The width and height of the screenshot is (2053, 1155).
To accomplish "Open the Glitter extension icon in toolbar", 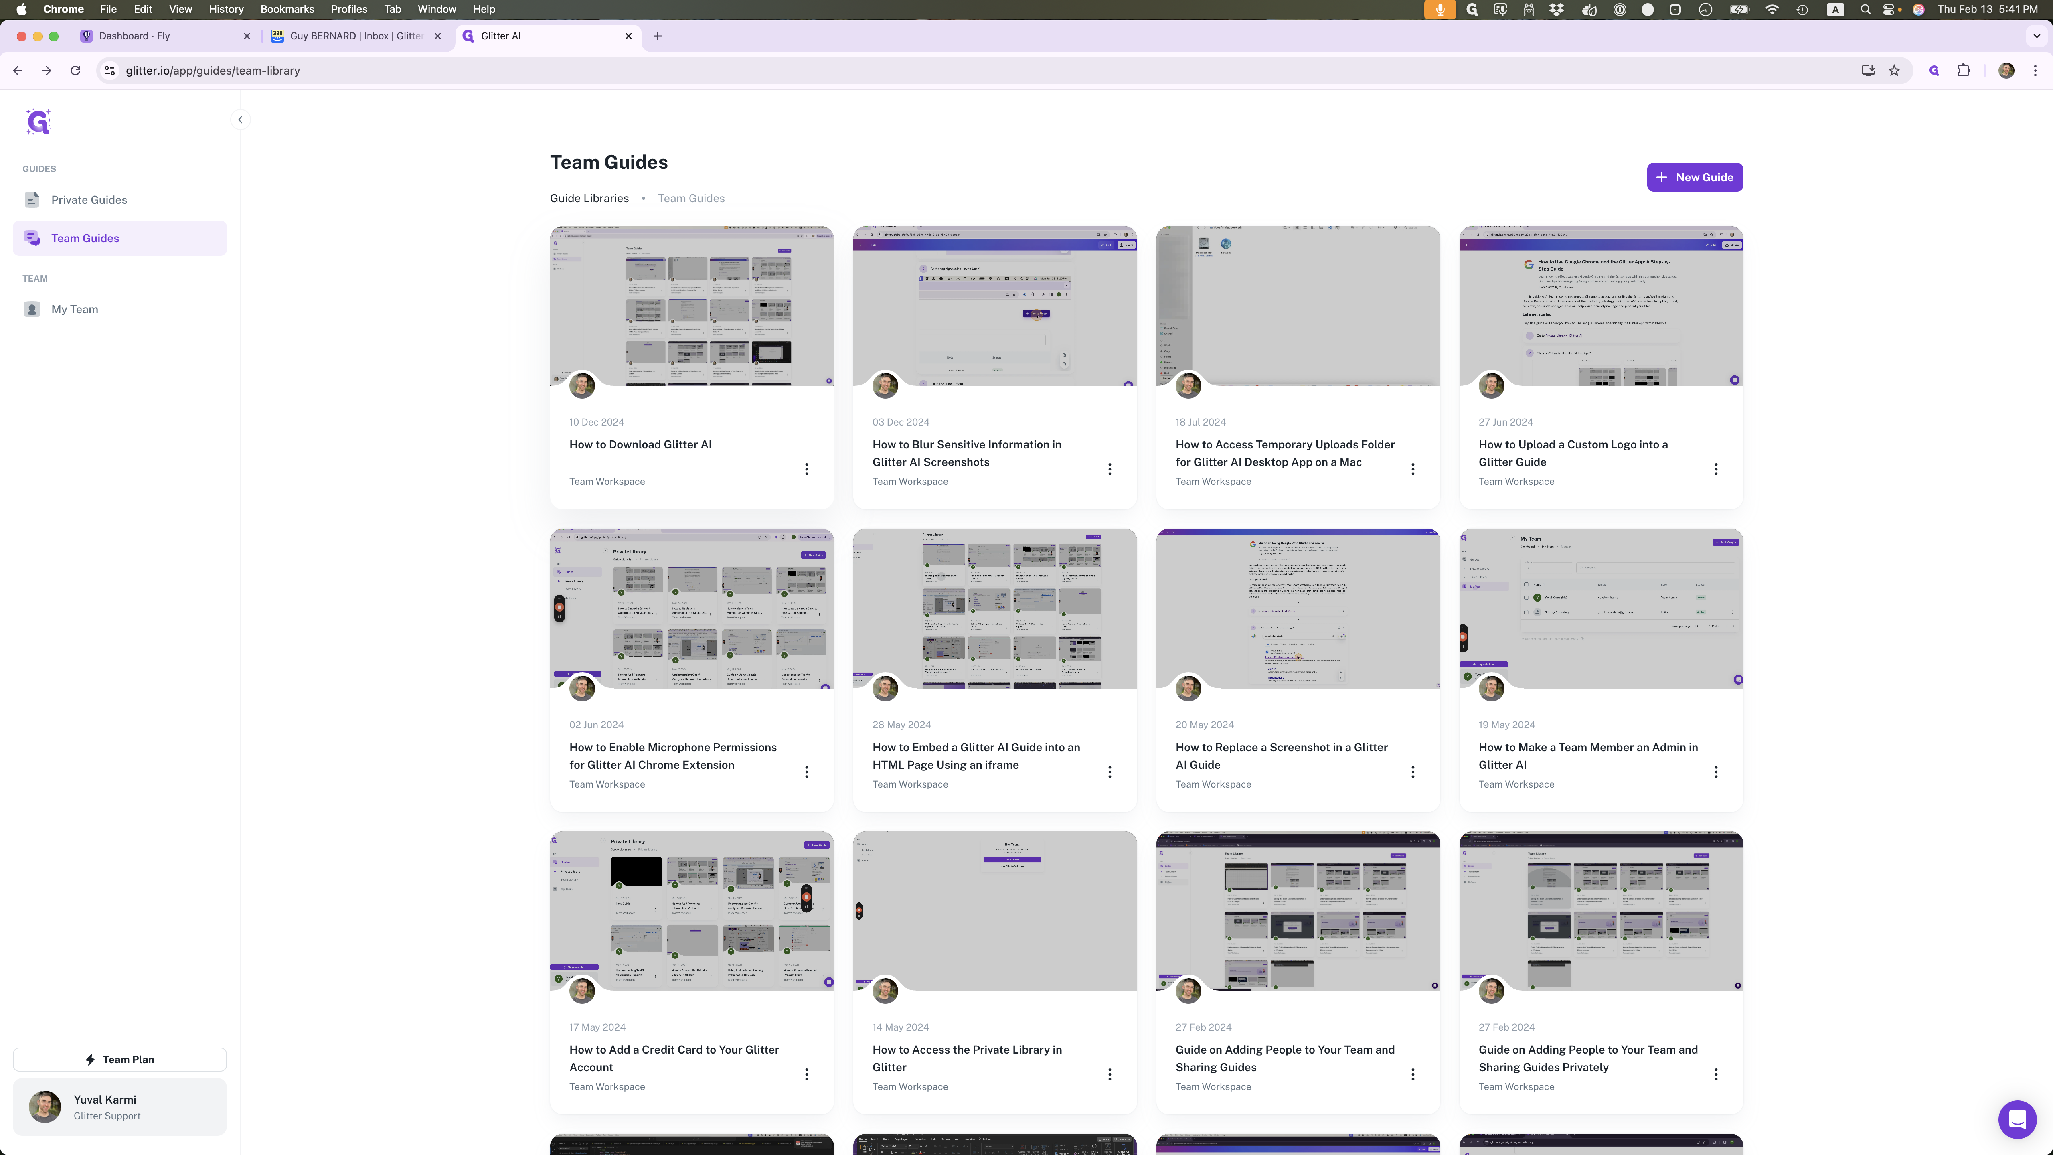I will pyautogui.click(x=1934, y=71).
